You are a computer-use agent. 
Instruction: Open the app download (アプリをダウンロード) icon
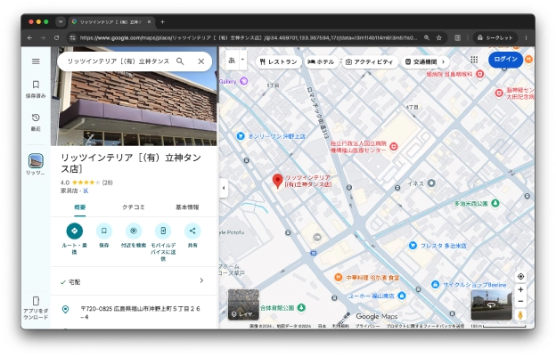[x=36, y=307]
